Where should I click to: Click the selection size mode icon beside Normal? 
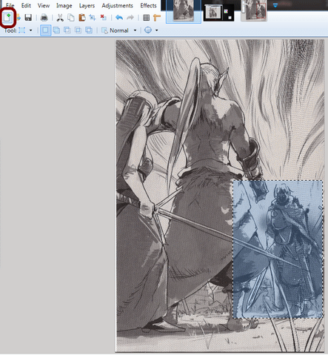click(104, 30)
